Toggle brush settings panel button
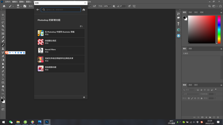Screen dimensions: 223x125 25,6
